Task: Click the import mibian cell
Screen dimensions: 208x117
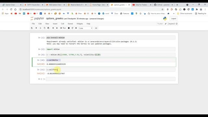Action: click(x=110, y=49)
